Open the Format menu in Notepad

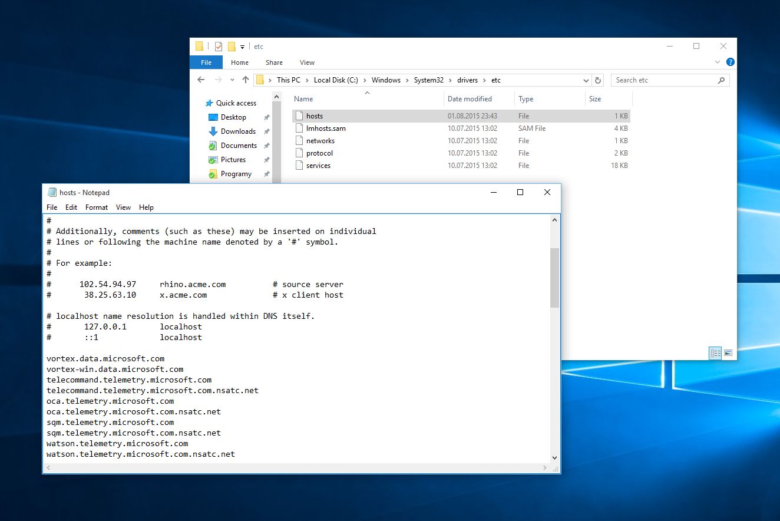point(97,207)
